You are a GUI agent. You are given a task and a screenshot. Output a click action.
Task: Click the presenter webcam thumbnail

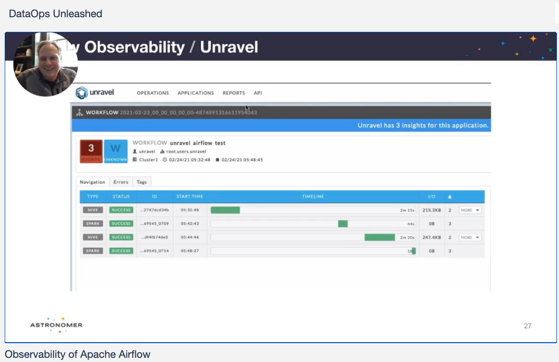coord(46,64)
